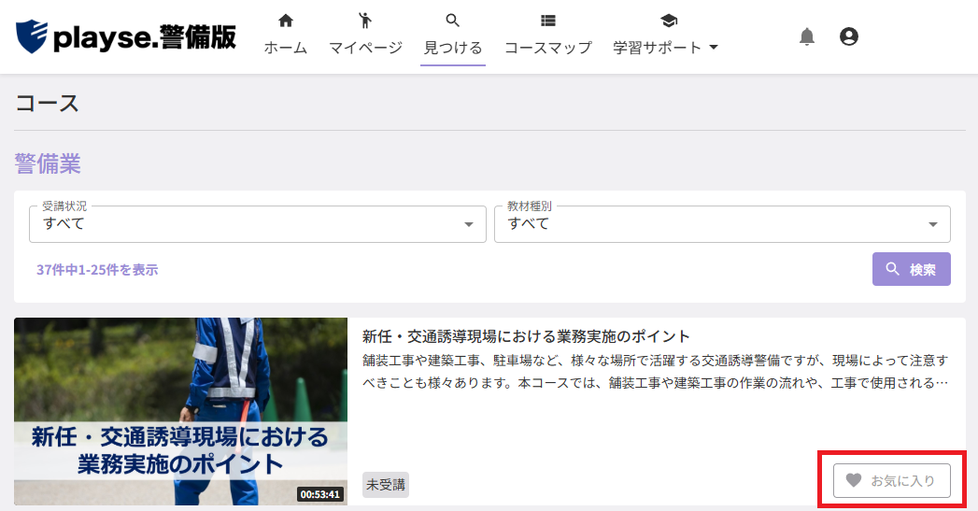978x511 pixels.
Task: Select the 見つける navigation tab
Action: tap(453, 48)
